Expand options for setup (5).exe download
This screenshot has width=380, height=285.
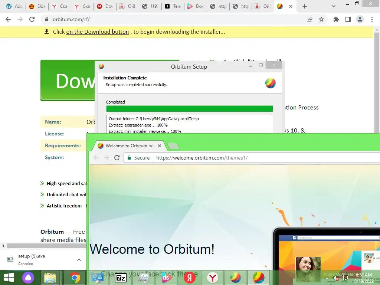coord(79,260)
